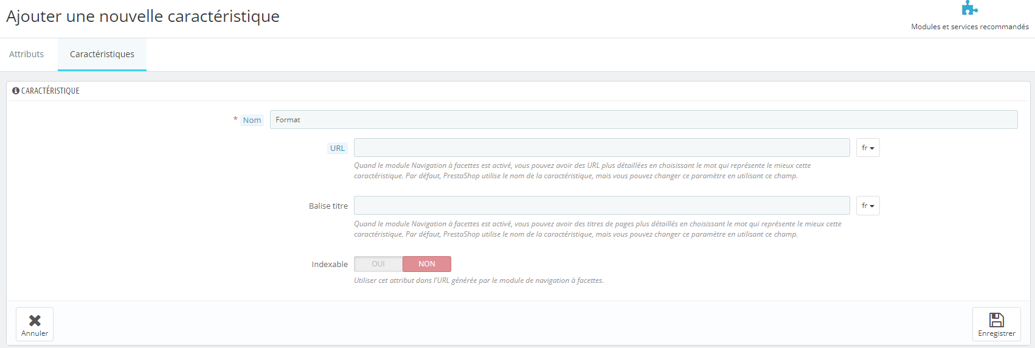1035x348 pixels.
Task: Open the 'Modules et services recommandés' link
Action: [x=969, y=27]
